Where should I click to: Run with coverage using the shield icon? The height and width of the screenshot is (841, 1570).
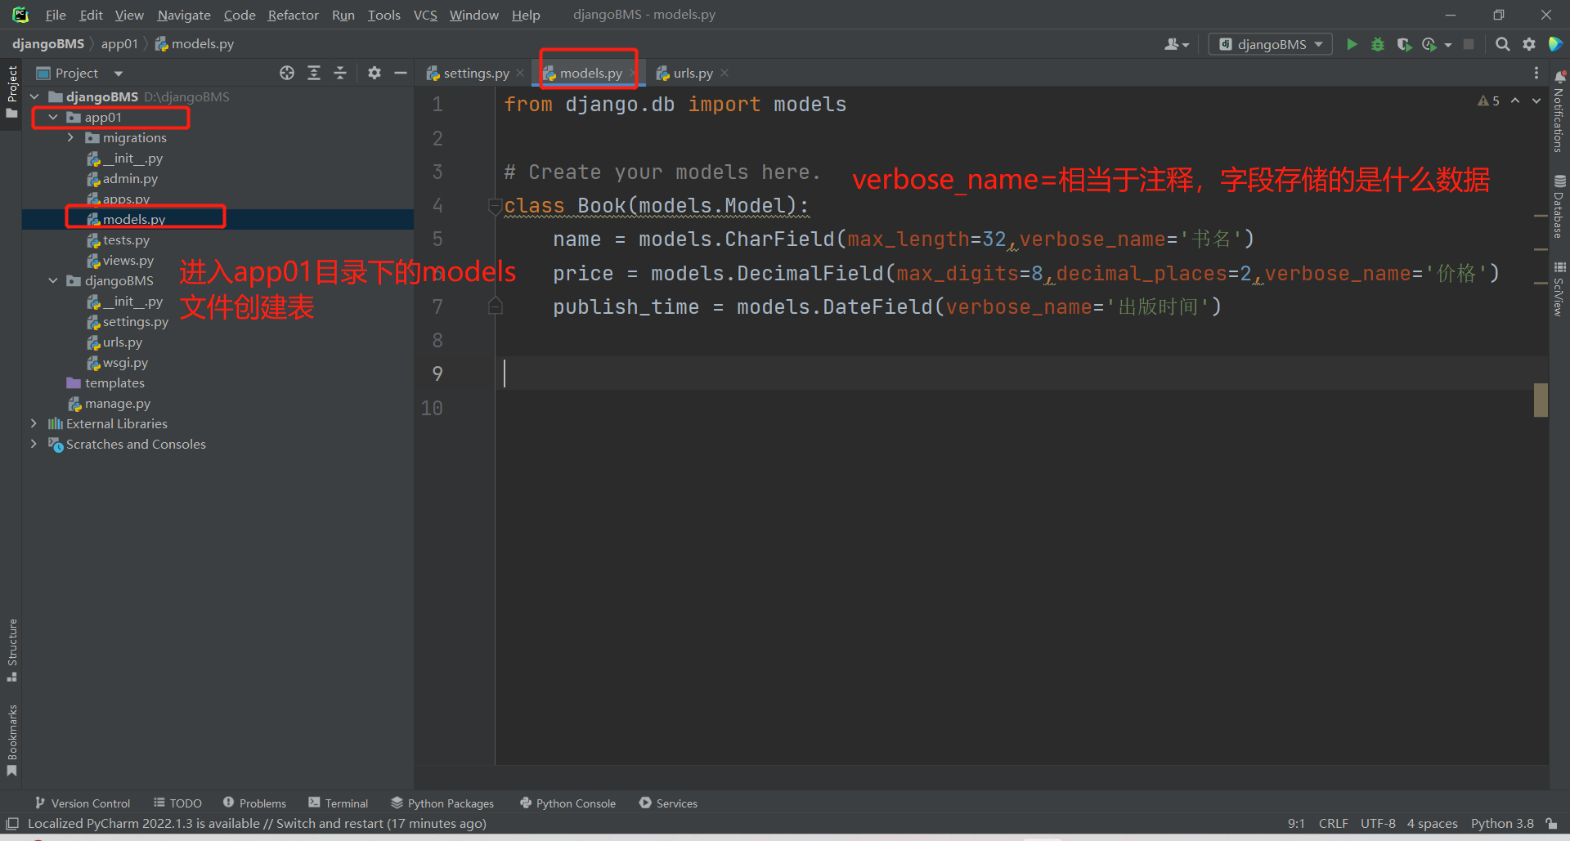point(1404,44)
